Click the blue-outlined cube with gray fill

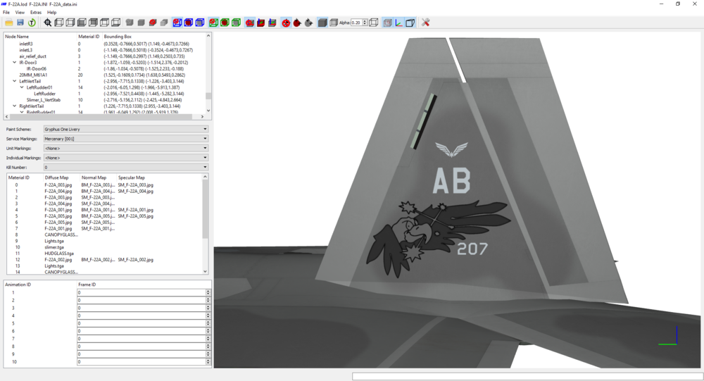pyautogui.click(x=200, y=23)
